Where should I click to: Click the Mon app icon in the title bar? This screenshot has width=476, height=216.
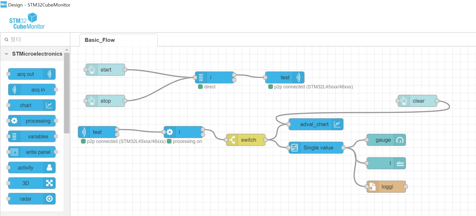[4, 4]
